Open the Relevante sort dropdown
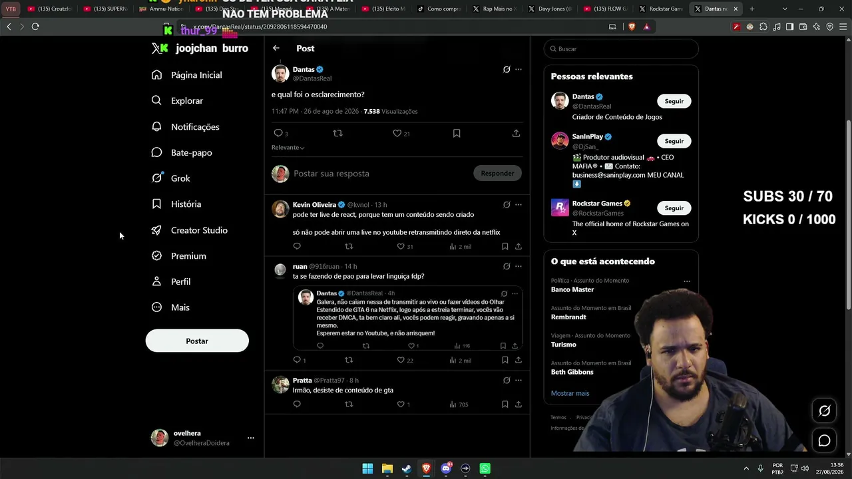 (x=288, y=147)
